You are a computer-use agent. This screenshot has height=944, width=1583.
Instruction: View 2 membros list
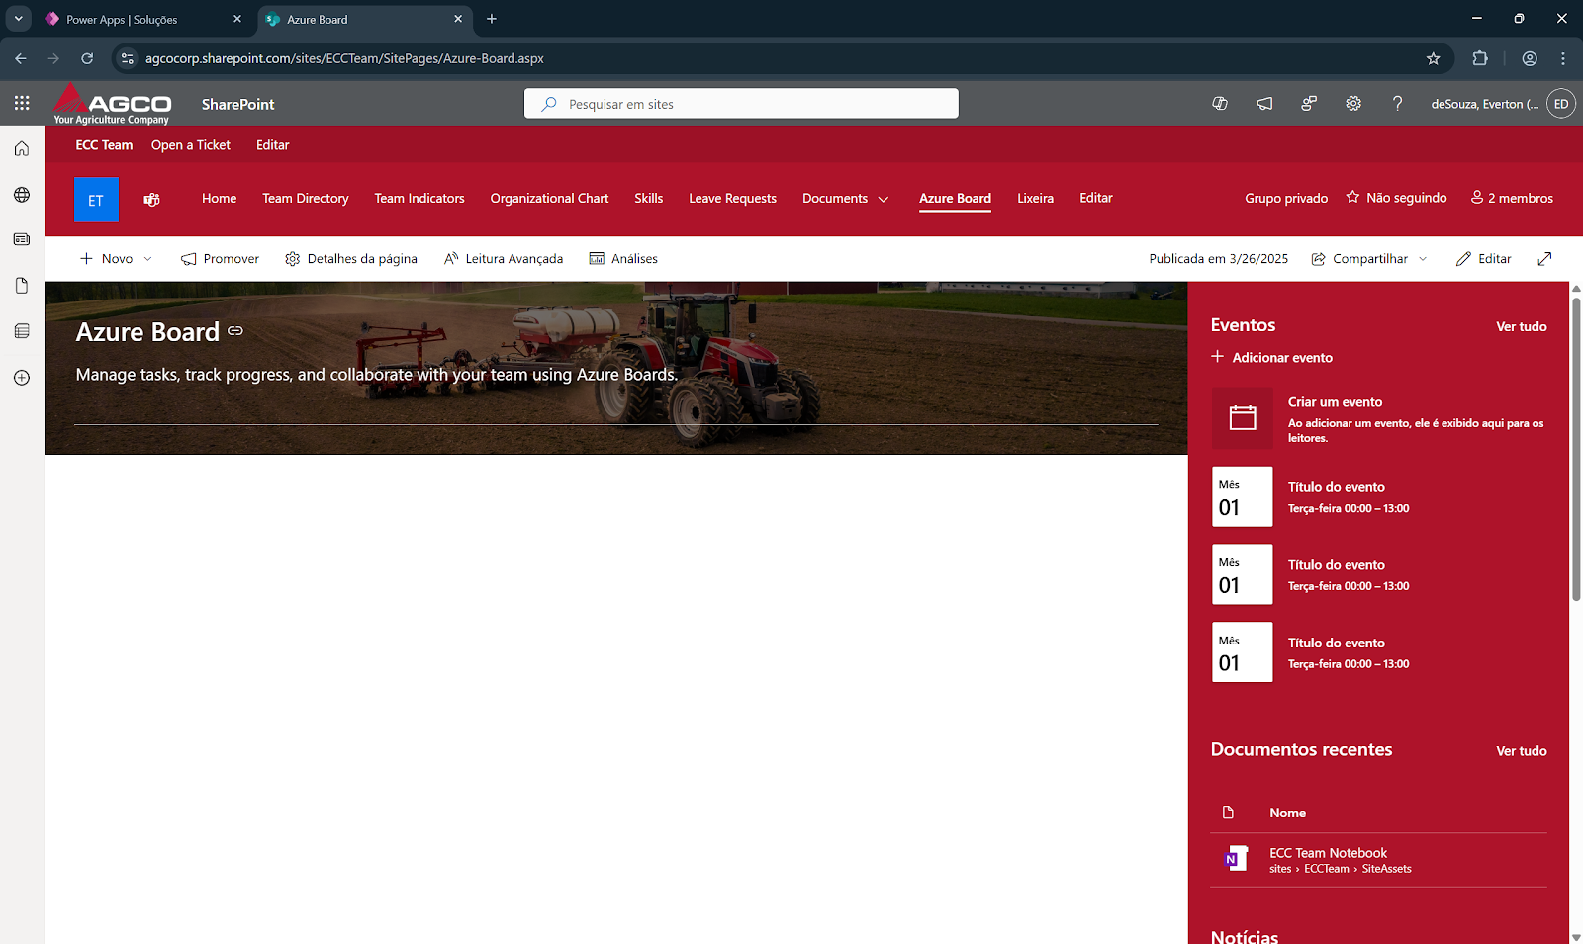click(1512, 198)
